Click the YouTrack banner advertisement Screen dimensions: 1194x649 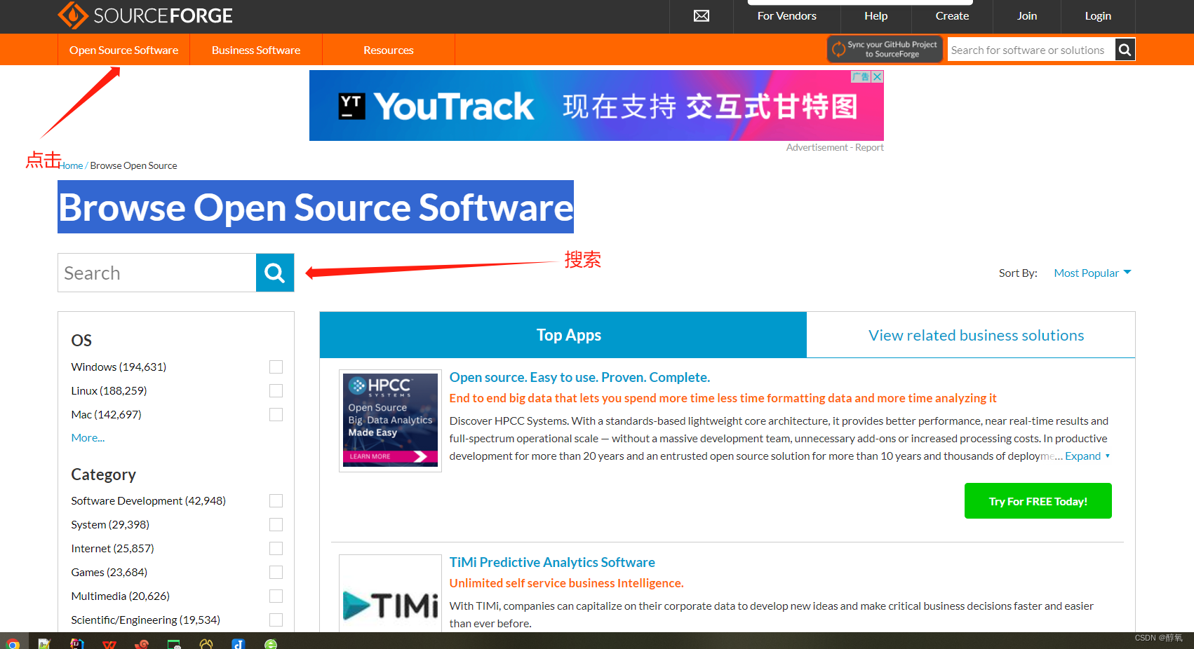coord(596,106)
